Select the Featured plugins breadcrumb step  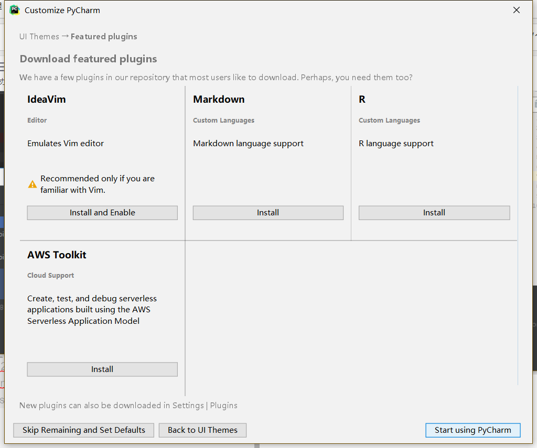103,36
